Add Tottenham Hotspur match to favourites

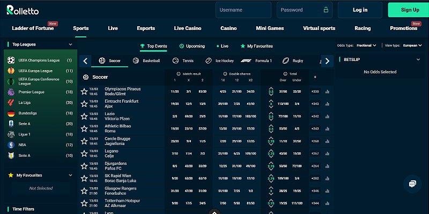click(84, 203)
